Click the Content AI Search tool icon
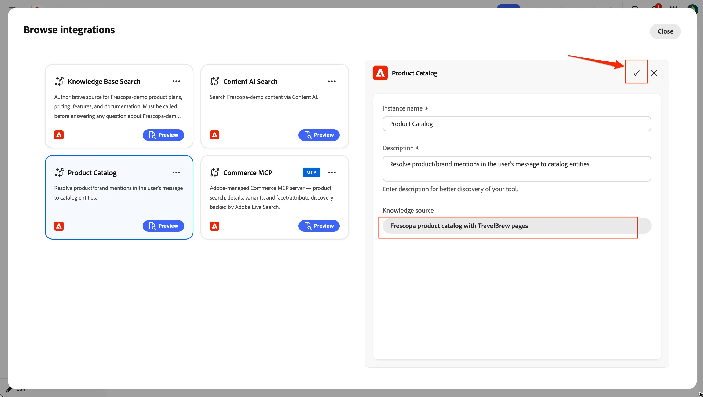 pos(215,81)
